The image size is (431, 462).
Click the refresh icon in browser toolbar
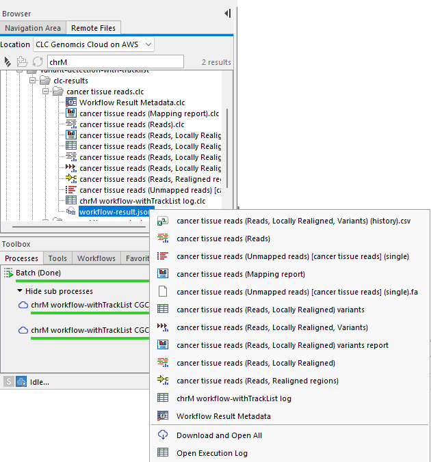pos(38,62)
